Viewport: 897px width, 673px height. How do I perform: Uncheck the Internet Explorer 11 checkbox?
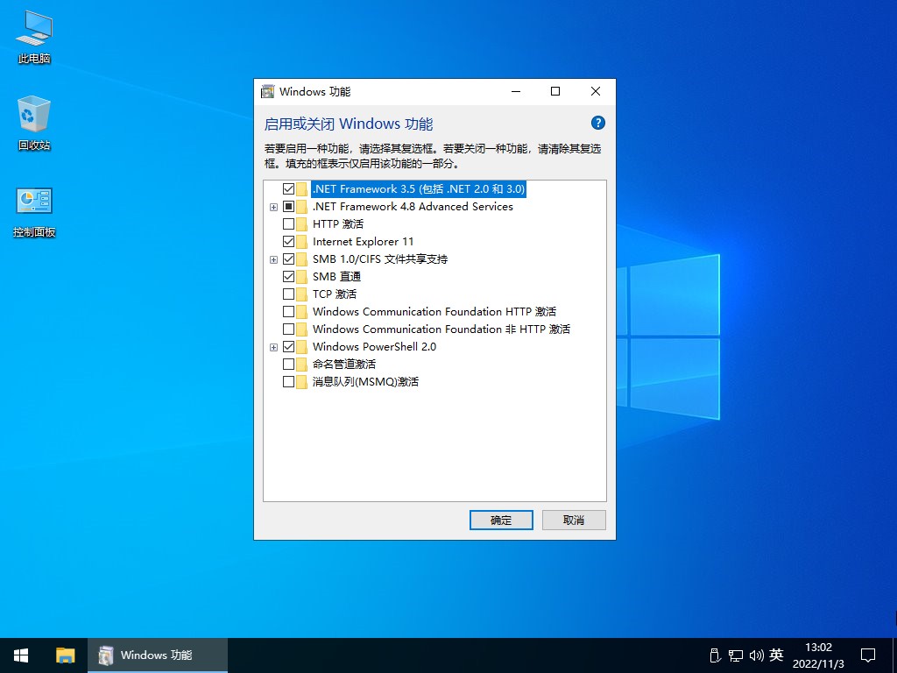pyautogui.click(x=289, y=242)
